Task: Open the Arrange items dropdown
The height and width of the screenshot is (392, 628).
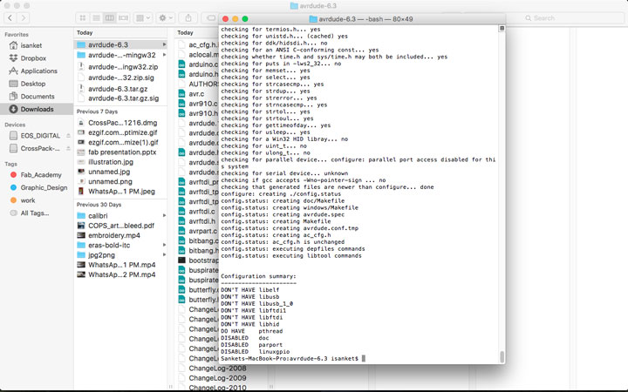Action: pyautogui.click(x=143, y=18)
